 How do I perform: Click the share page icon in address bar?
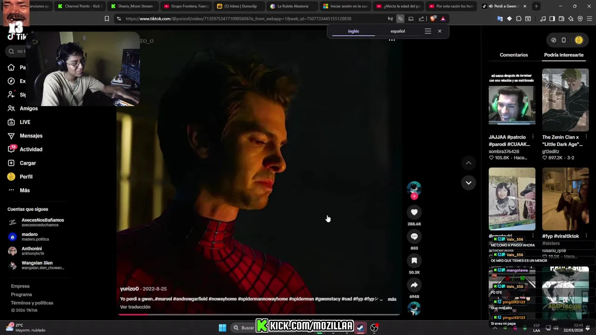pyautogui.click(x=421, y=19)
